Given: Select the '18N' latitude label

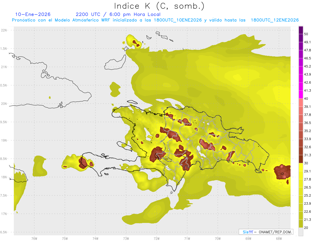Looking at the screenshot, I should pyautogui.click(x=4, y=177).
